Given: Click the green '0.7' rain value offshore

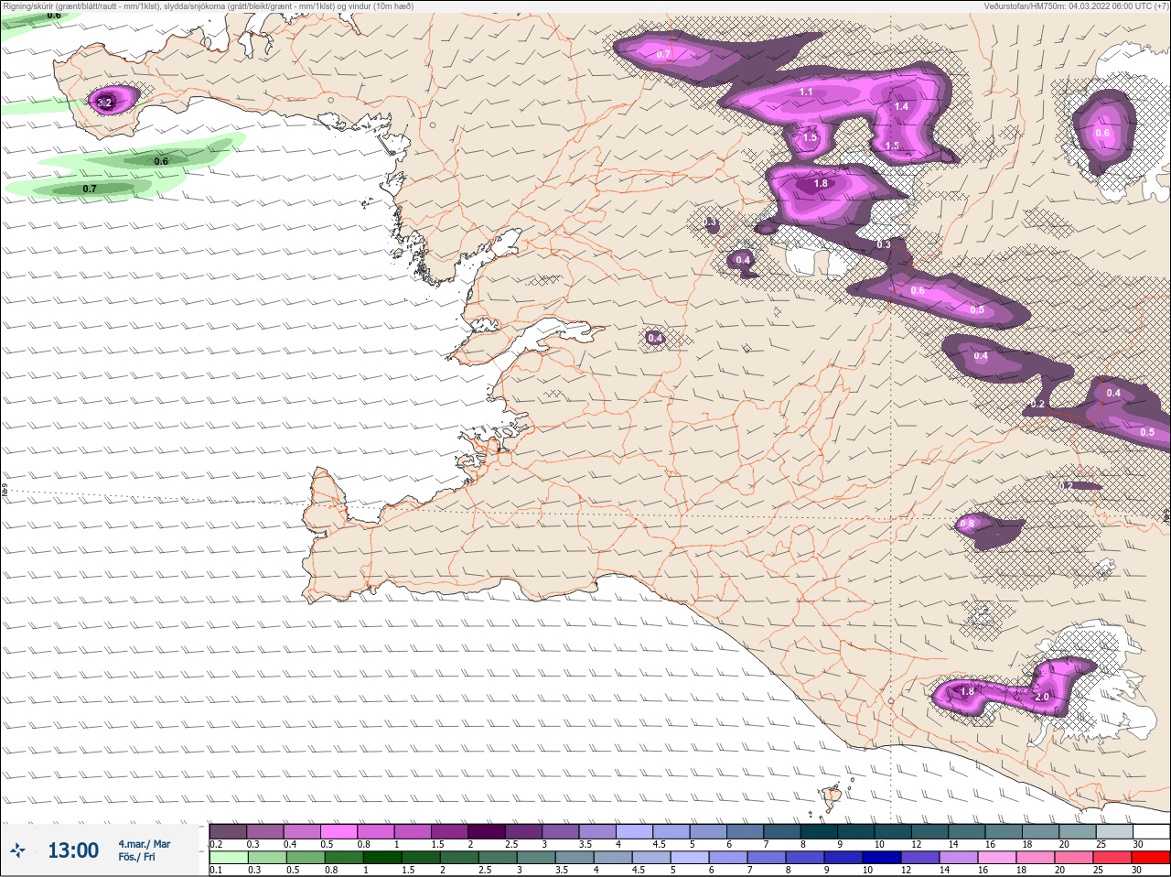Looking at the screenshot, I should tap(90, 189).
